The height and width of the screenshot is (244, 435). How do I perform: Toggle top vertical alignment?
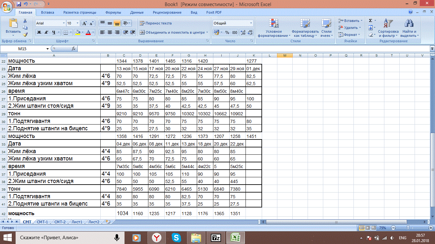tap(102, 23)
